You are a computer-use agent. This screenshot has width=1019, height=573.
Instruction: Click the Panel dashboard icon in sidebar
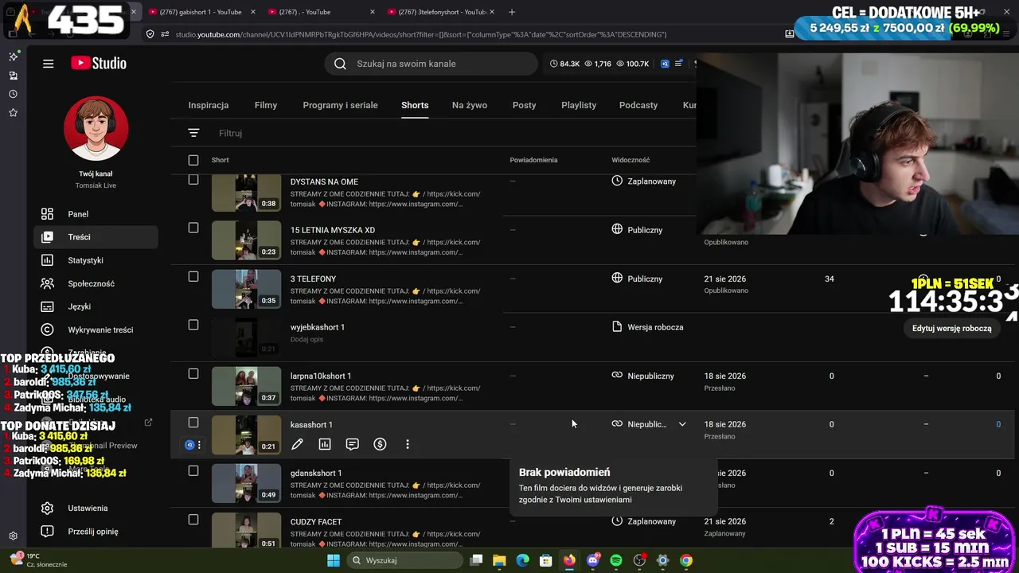[x=48, y=214]
